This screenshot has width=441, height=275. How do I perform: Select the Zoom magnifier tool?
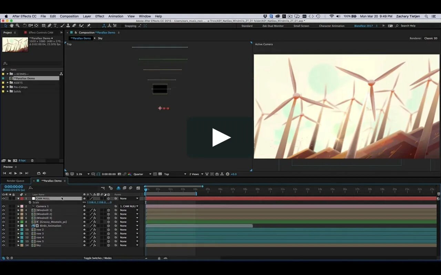click(18, 26)
